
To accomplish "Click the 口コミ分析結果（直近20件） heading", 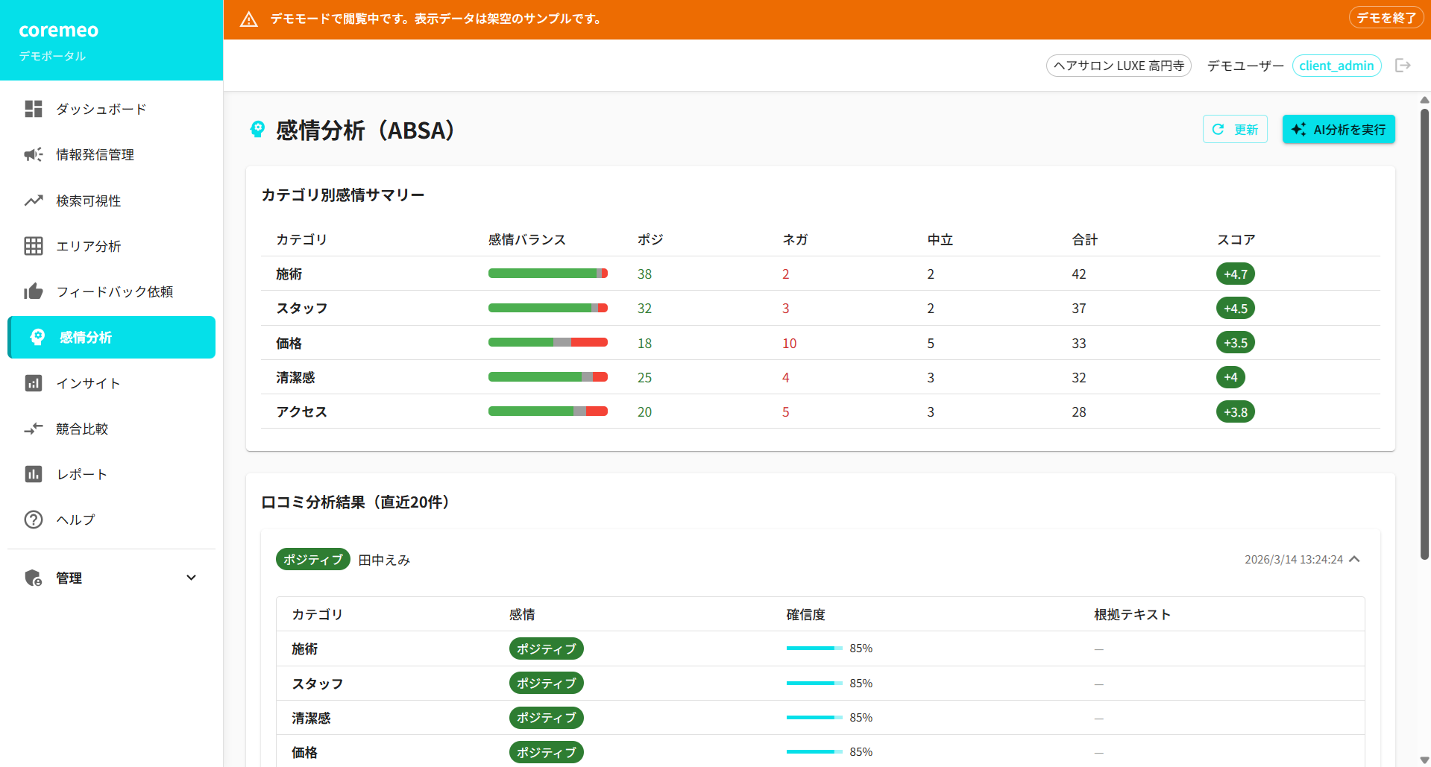I will click(358, 502).
